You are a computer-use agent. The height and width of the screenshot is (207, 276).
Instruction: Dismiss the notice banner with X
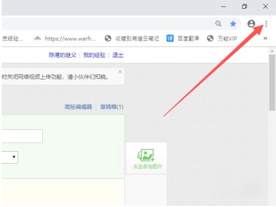120,72
